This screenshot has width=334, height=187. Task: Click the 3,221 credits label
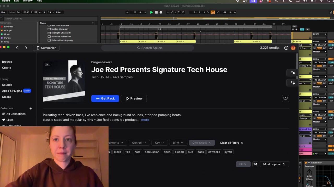tap(270, 48)
